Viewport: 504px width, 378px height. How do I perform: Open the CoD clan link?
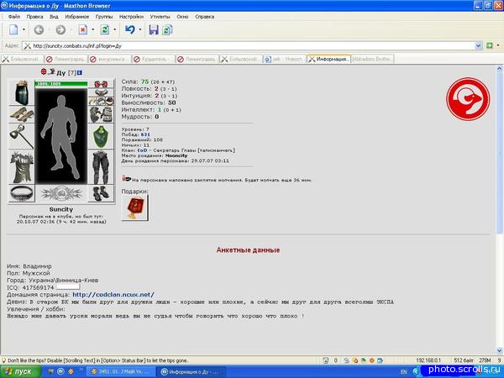(142, 150)
